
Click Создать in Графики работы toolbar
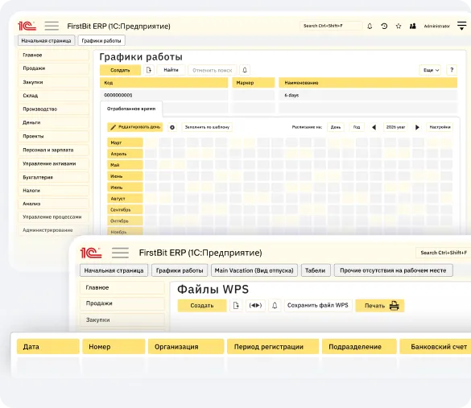pyautogui.click(x=120, y=70)
